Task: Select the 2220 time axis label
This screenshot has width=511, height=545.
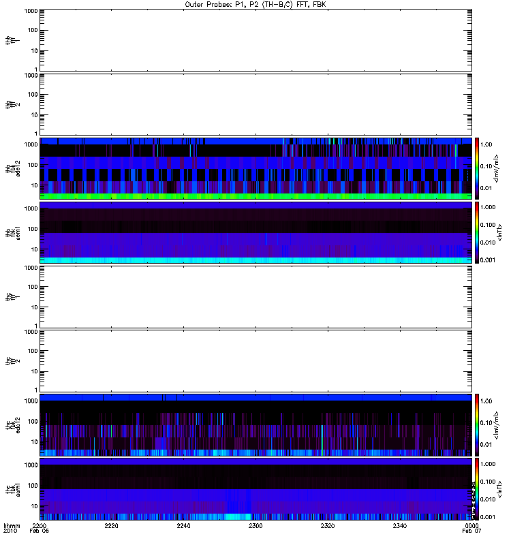Action: (111, 525)
